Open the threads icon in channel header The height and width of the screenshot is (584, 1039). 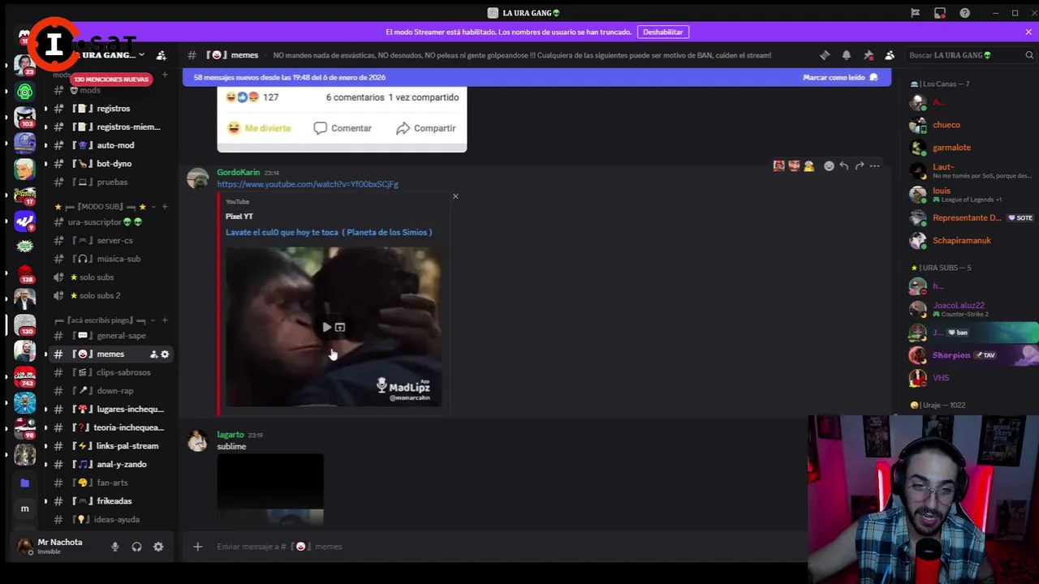(x=825, y=55)
